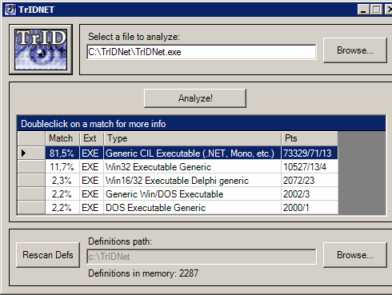
Task: Sort by the Type column header
Action: (192, 138)
